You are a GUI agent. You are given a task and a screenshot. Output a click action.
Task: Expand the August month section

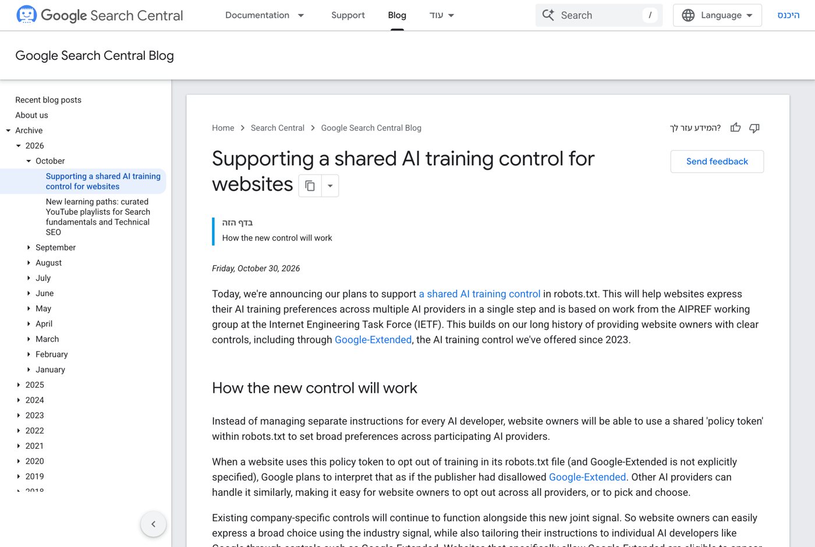[x=29, y=262]
